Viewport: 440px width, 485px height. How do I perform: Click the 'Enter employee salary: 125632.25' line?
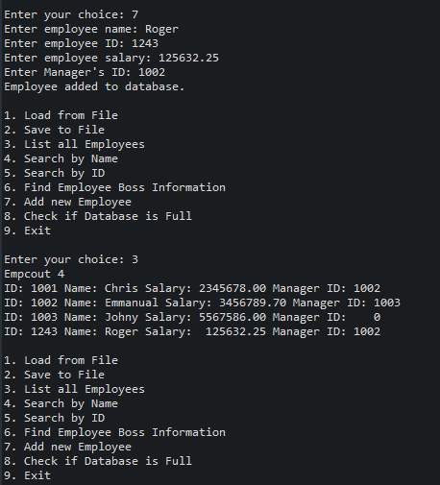pos(111,58)
